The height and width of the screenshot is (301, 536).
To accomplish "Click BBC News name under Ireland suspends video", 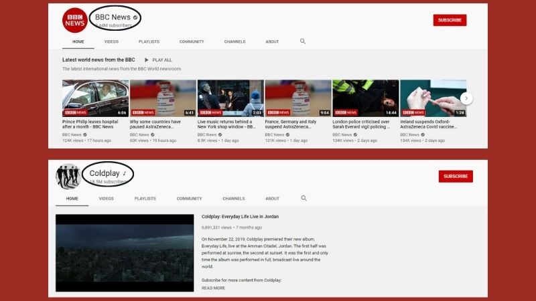I will coord(410,135).
